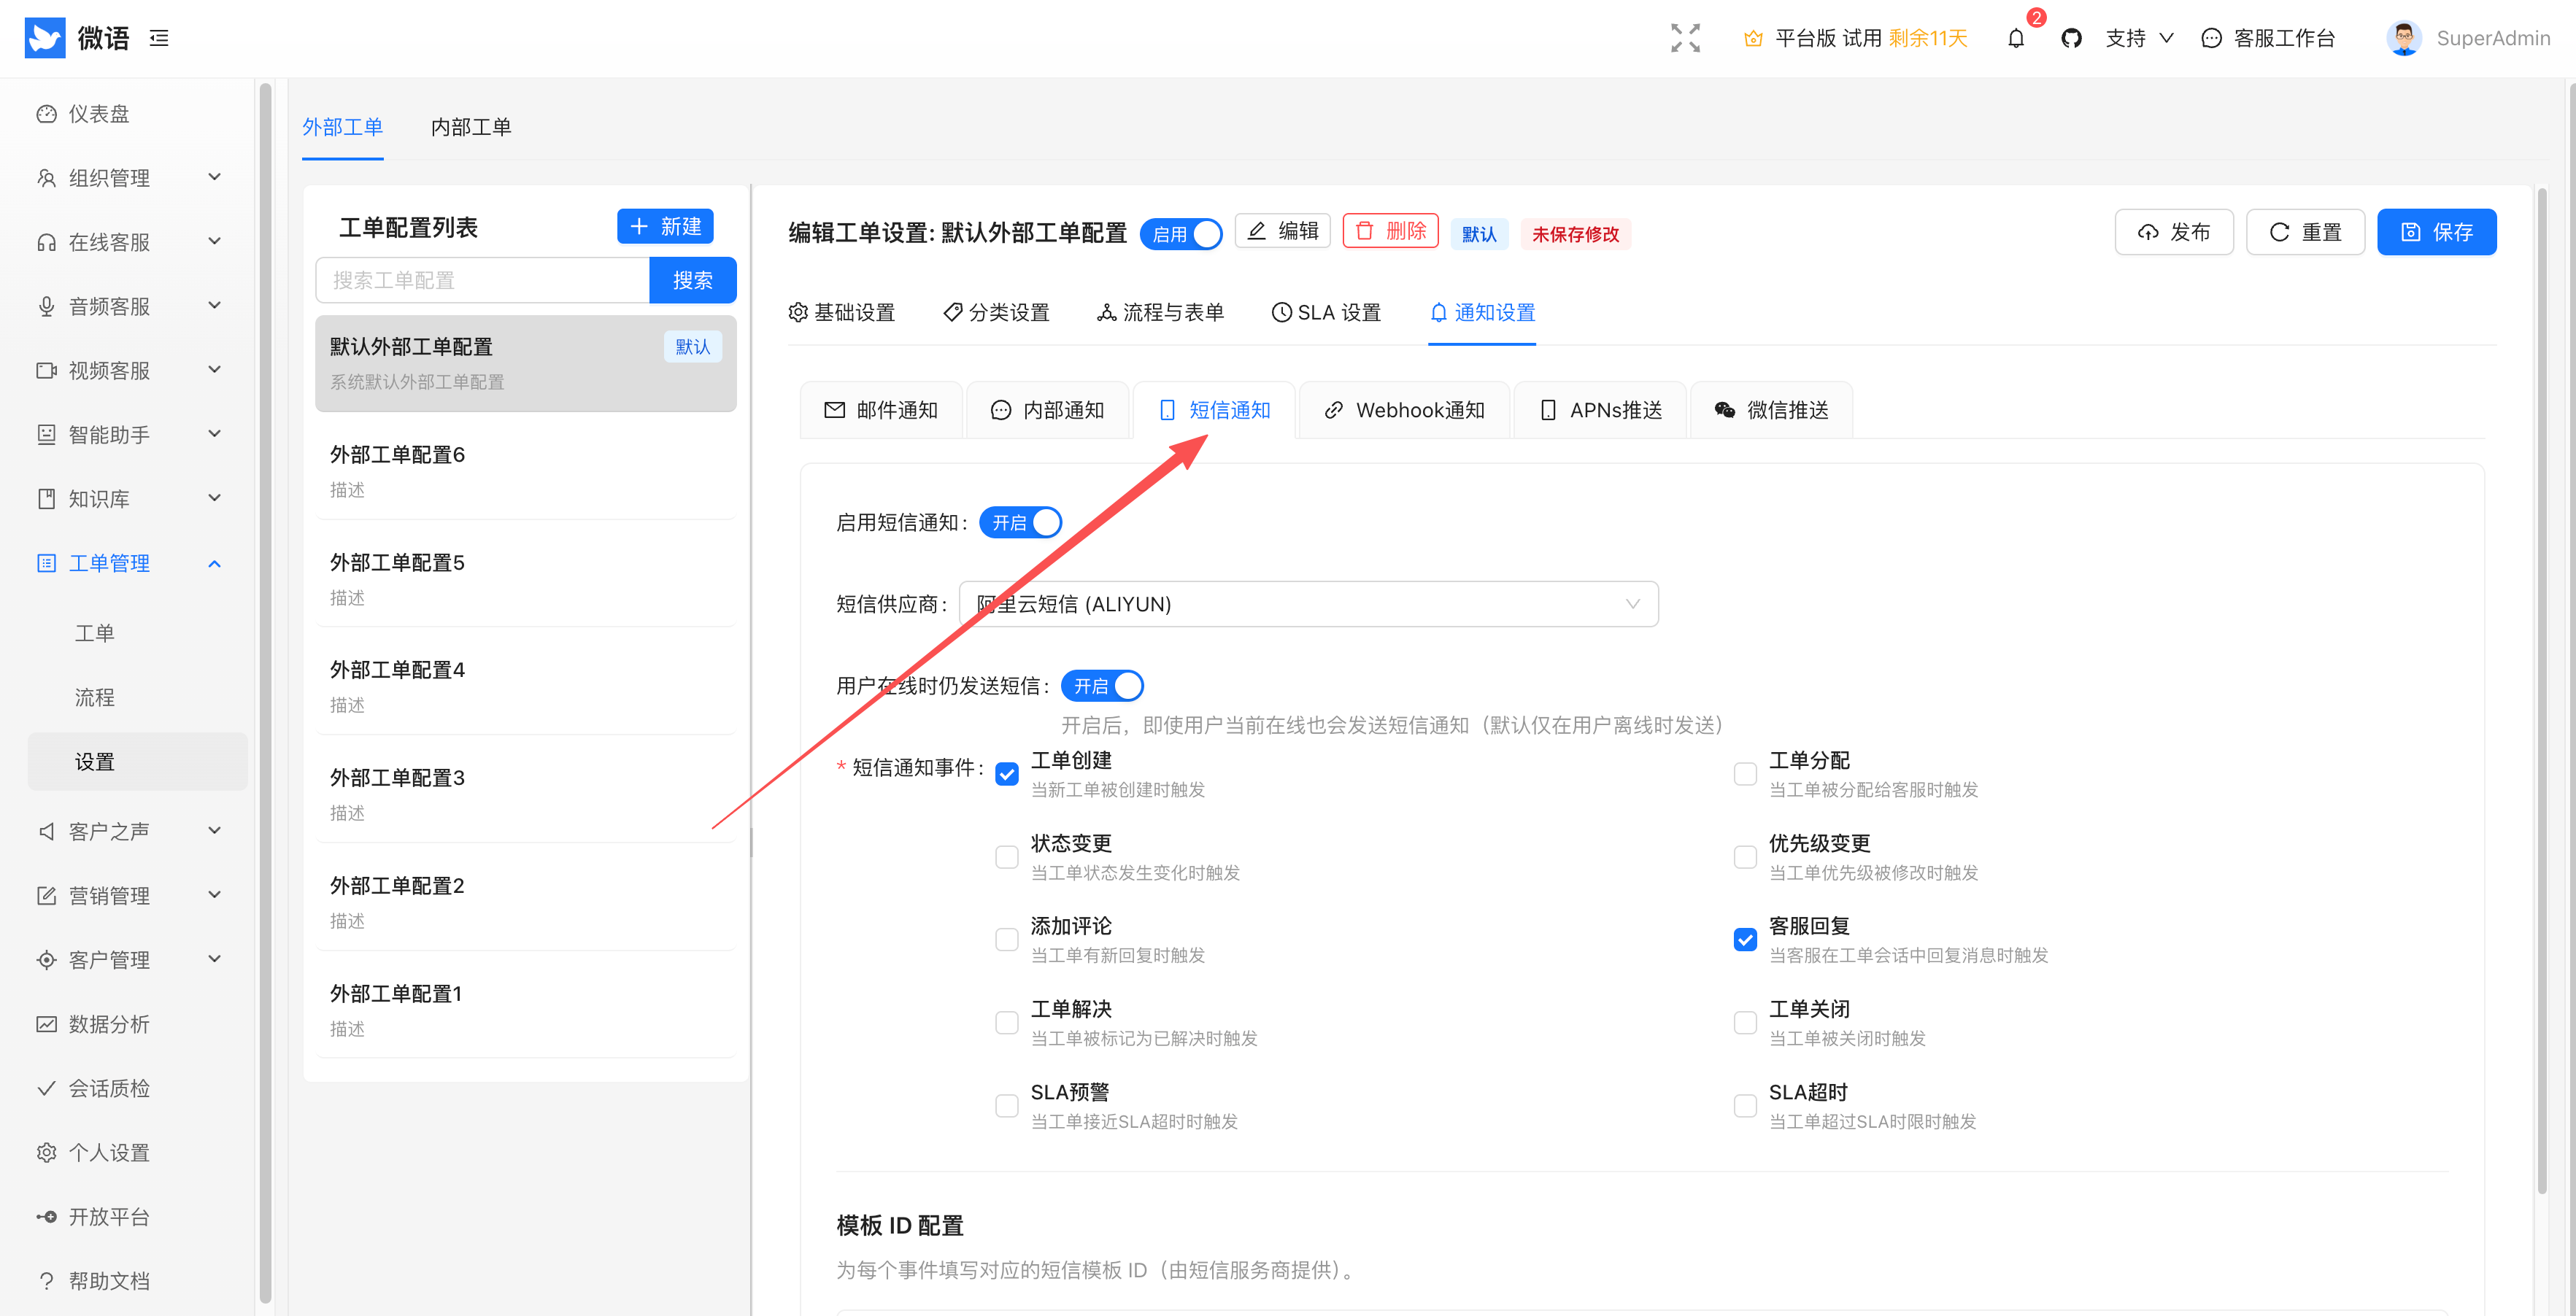2576x1316 pixels.
Task: Open the notification bell
Action: [2016, 38]
